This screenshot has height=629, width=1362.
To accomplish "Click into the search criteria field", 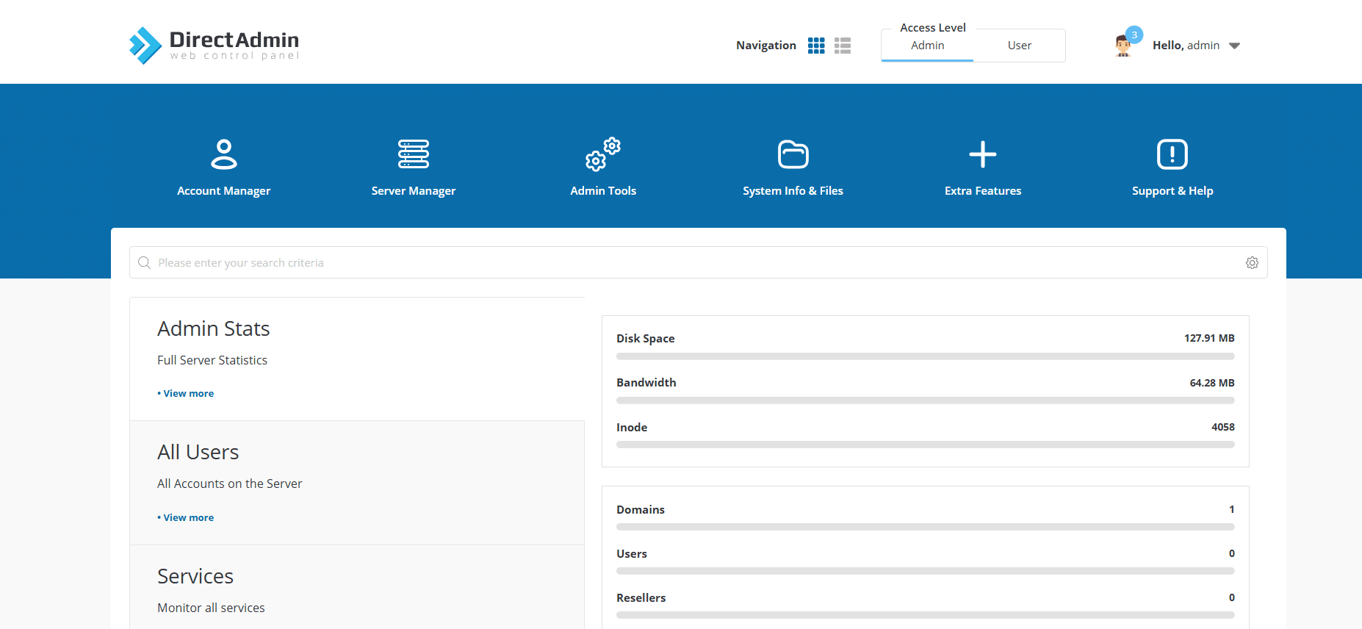I will 691,263.
